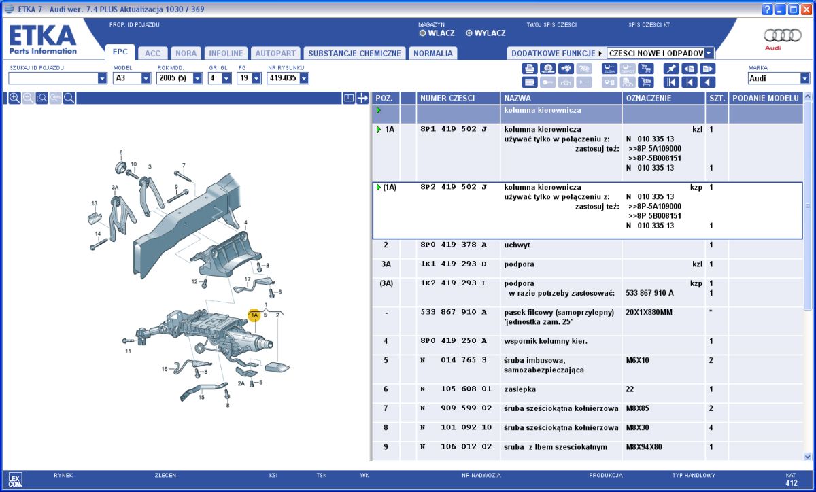The height and width of the screenshot is (492, 816).
Task: Switch to the INFOLINE tab
Action: coord(226,53)
